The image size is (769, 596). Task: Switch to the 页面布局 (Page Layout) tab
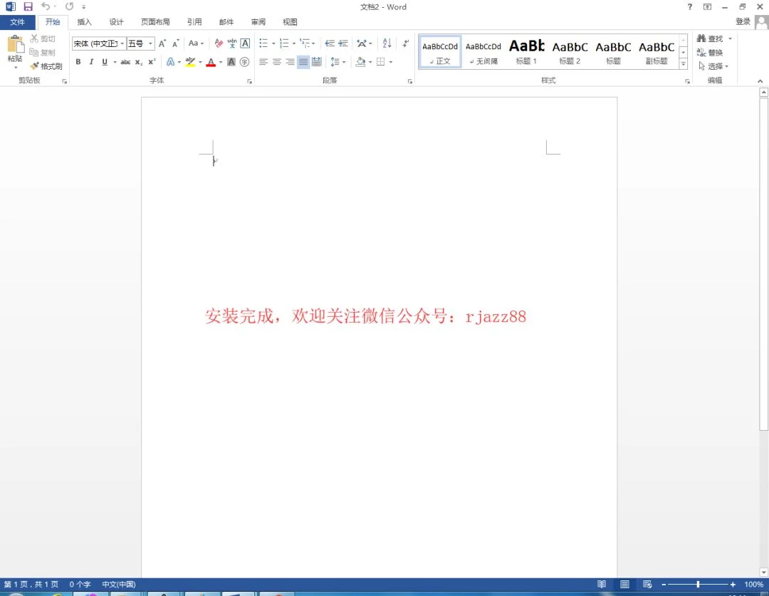(155, 22)
